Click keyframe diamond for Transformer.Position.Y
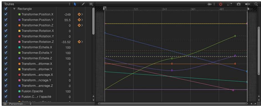 click(x=79, y=20)
